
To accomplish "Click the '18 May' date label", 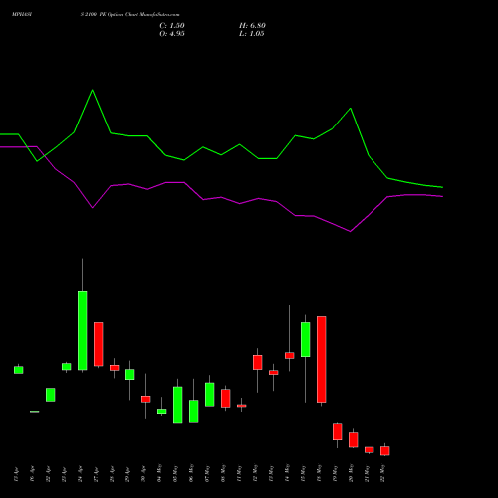I will (x=319, y=474).
